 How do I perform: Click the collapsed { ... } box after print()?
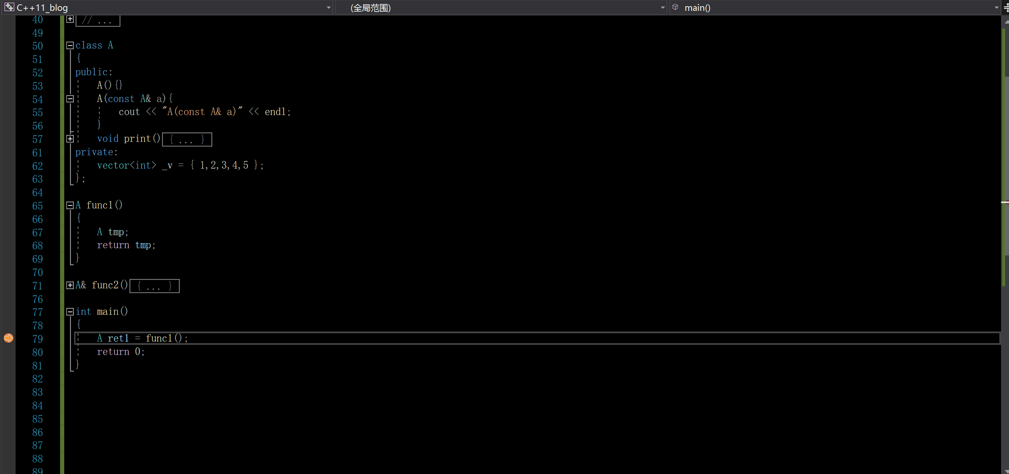click(x=187, y=139)
